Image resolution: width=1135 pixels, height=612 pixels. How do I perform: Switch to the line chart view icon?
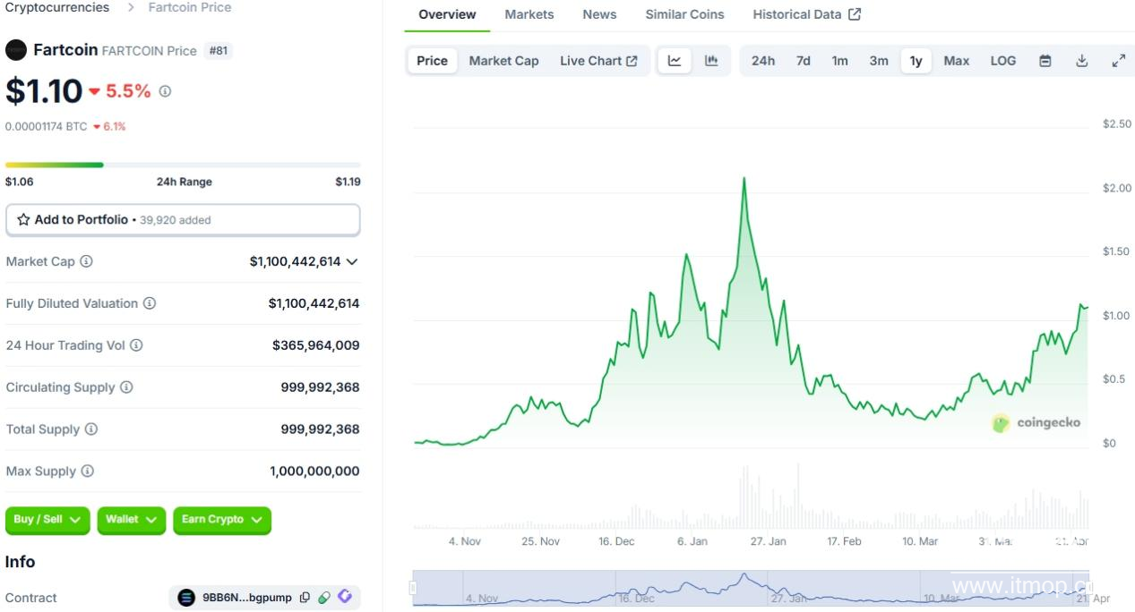pos(675,61)
